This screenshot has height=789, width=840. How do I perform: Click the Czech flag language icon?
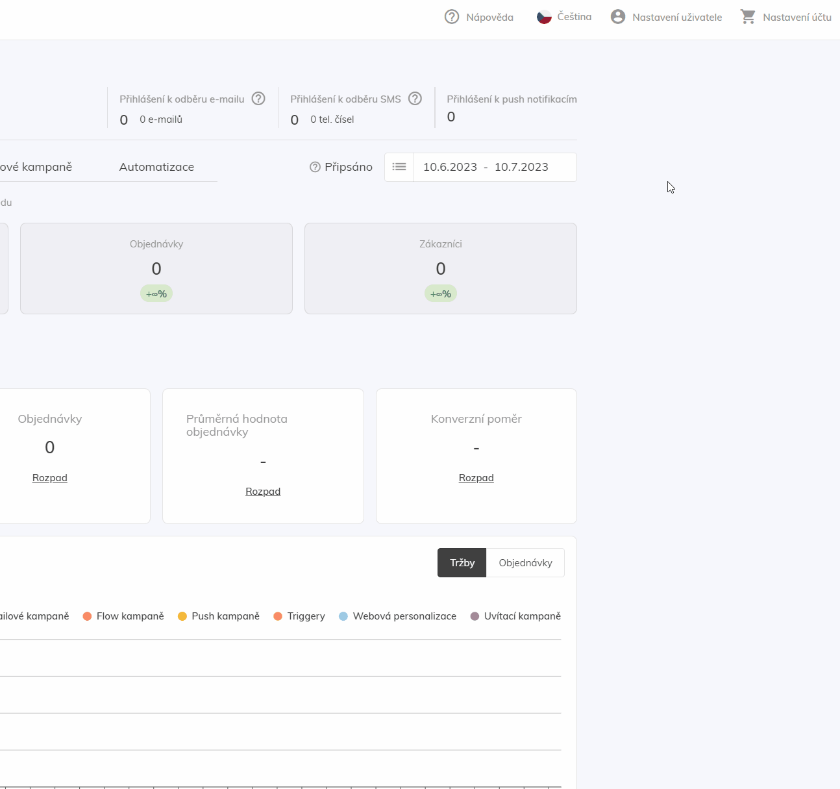point(544,17)
